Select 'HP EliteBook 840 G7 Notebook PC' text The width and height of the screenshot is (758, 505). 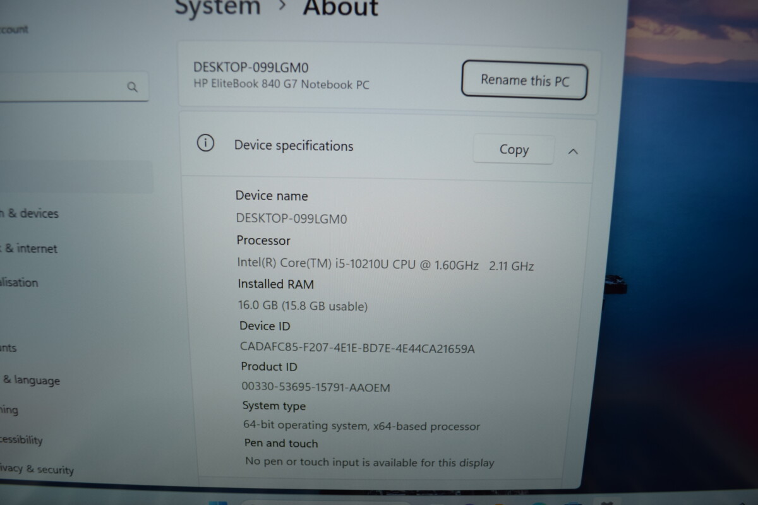tap(281, 84)
